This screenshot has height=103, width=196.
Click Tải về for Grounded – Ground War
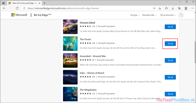click(x=170, y=60)
